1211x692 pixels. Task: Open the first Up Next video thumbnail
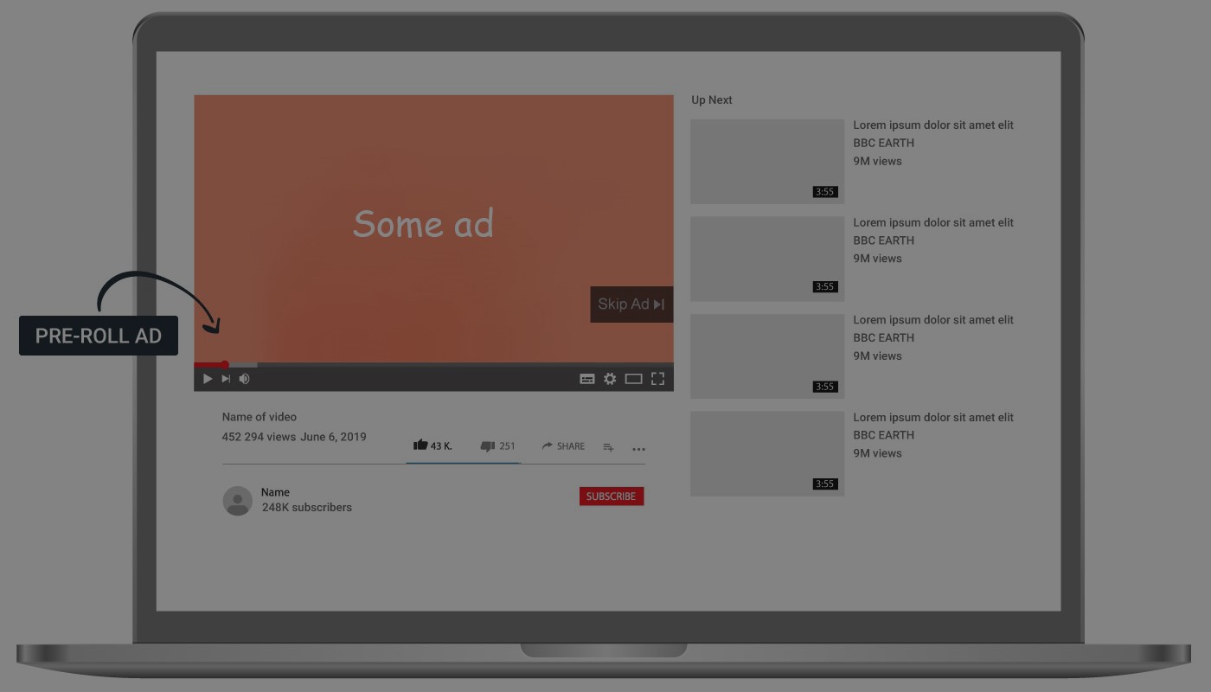pyautogui.click(x=766, y=161)
